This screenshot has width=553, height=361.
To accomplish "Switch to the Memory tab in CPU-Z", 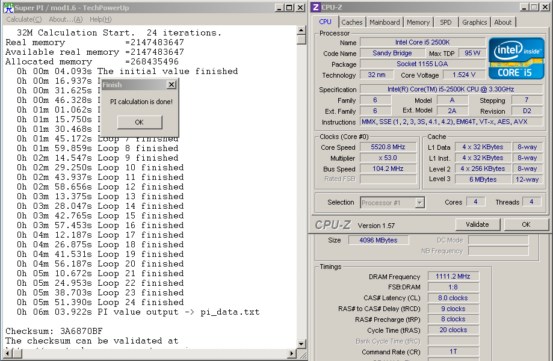I will 418,22.
